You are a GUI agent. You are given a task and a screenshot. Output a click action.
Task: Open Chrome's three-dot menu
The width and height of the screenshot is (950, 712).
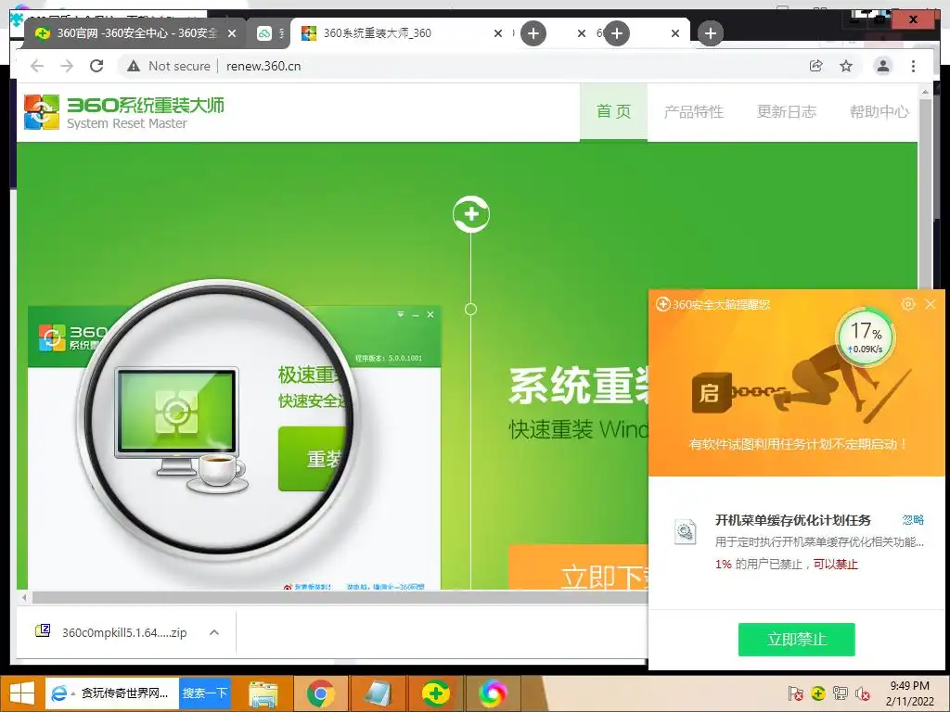[x=914, y=66]
